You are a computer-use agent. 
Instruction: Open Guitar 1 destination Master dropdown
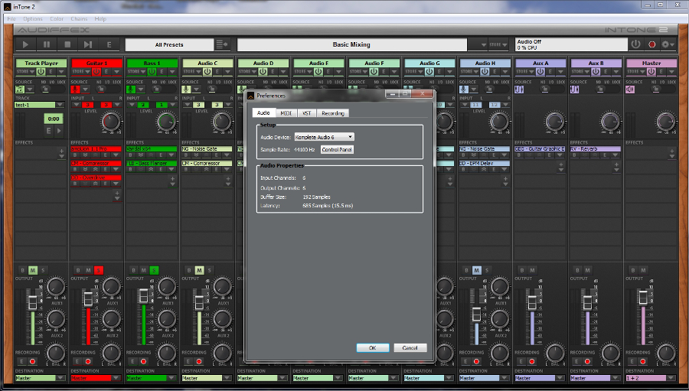click(116, 378)
